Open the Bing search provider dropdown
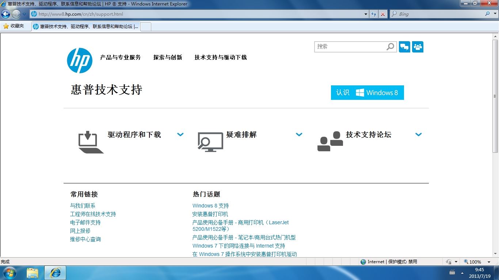 (x=495, y=14)
